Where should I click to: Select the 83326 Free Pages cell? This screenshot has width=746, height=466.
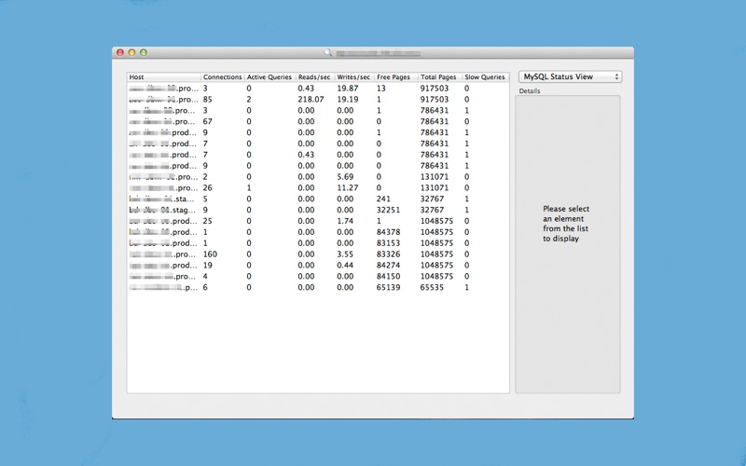point(388,254)
